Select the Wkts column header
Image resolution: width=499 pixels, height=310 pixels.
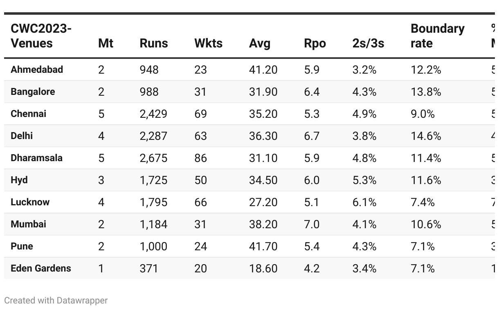(208, 43)
